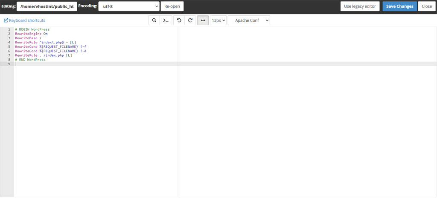Redo the last undone edit
The width and height of the screenshot is (437, 202).
click(190, 20)
